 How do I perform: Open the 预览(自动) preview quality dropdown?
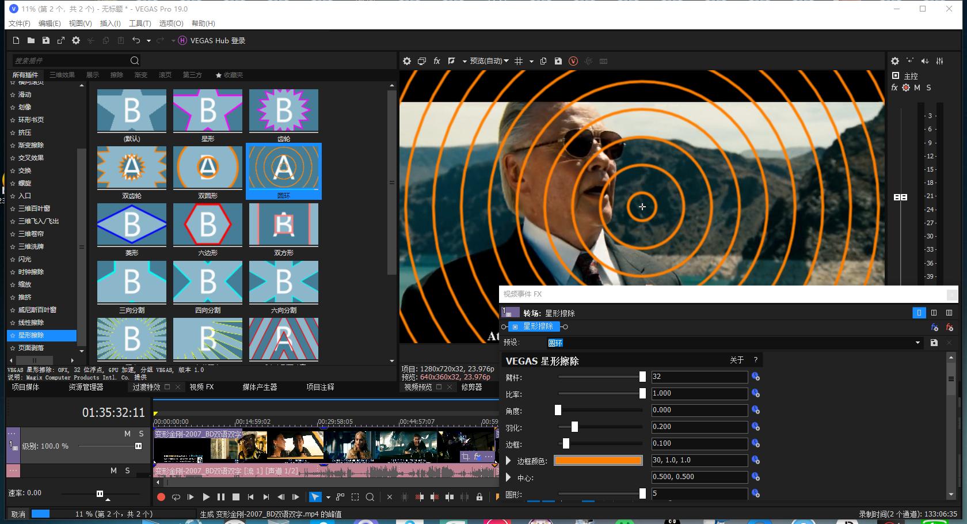[489, 61]
